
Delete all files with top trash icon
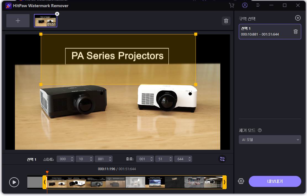click(226, 21)
